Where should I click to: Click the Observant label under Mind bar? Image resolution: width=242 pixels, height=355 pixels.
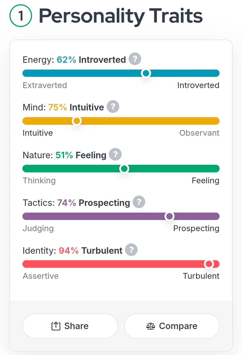click(199, 133)
